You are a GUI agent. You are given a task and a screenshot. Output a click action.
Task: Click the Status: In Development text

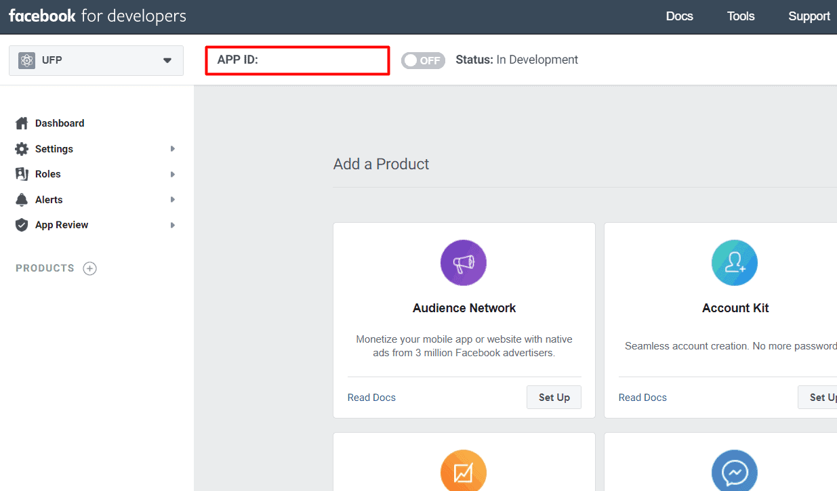(x=517, y=60)
